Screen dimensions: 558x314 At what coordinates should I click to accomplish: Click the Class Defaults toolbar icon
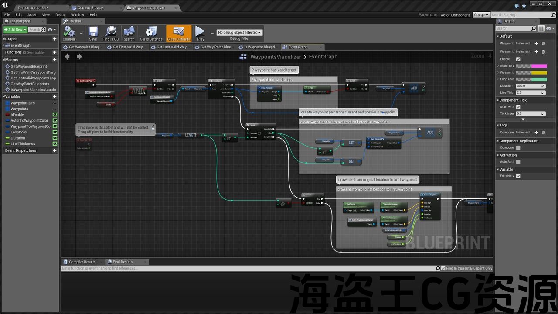(179, 33)
